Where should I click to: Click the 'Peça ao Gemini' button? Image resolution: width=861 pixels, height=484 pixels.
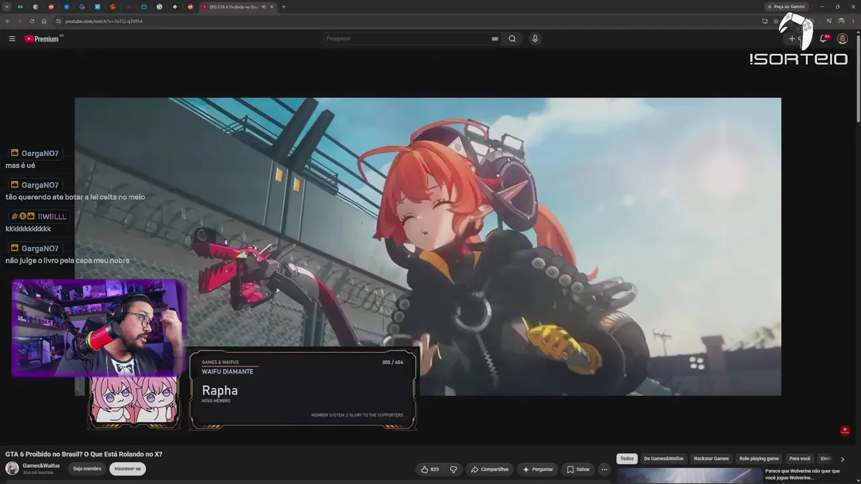click(786, 7)
